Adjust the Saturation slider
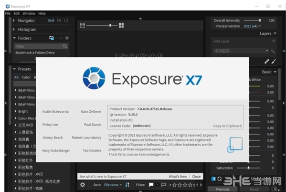 click(248, 168)
